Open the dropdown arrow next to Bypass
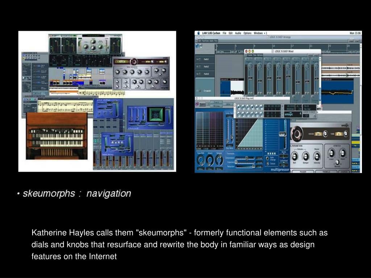Screen dimensions: 371x278 point(208,104)
